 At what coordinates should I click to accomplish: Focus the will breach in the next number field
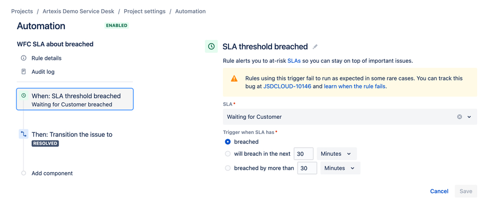pyautogui.click(x=303, y=154)
